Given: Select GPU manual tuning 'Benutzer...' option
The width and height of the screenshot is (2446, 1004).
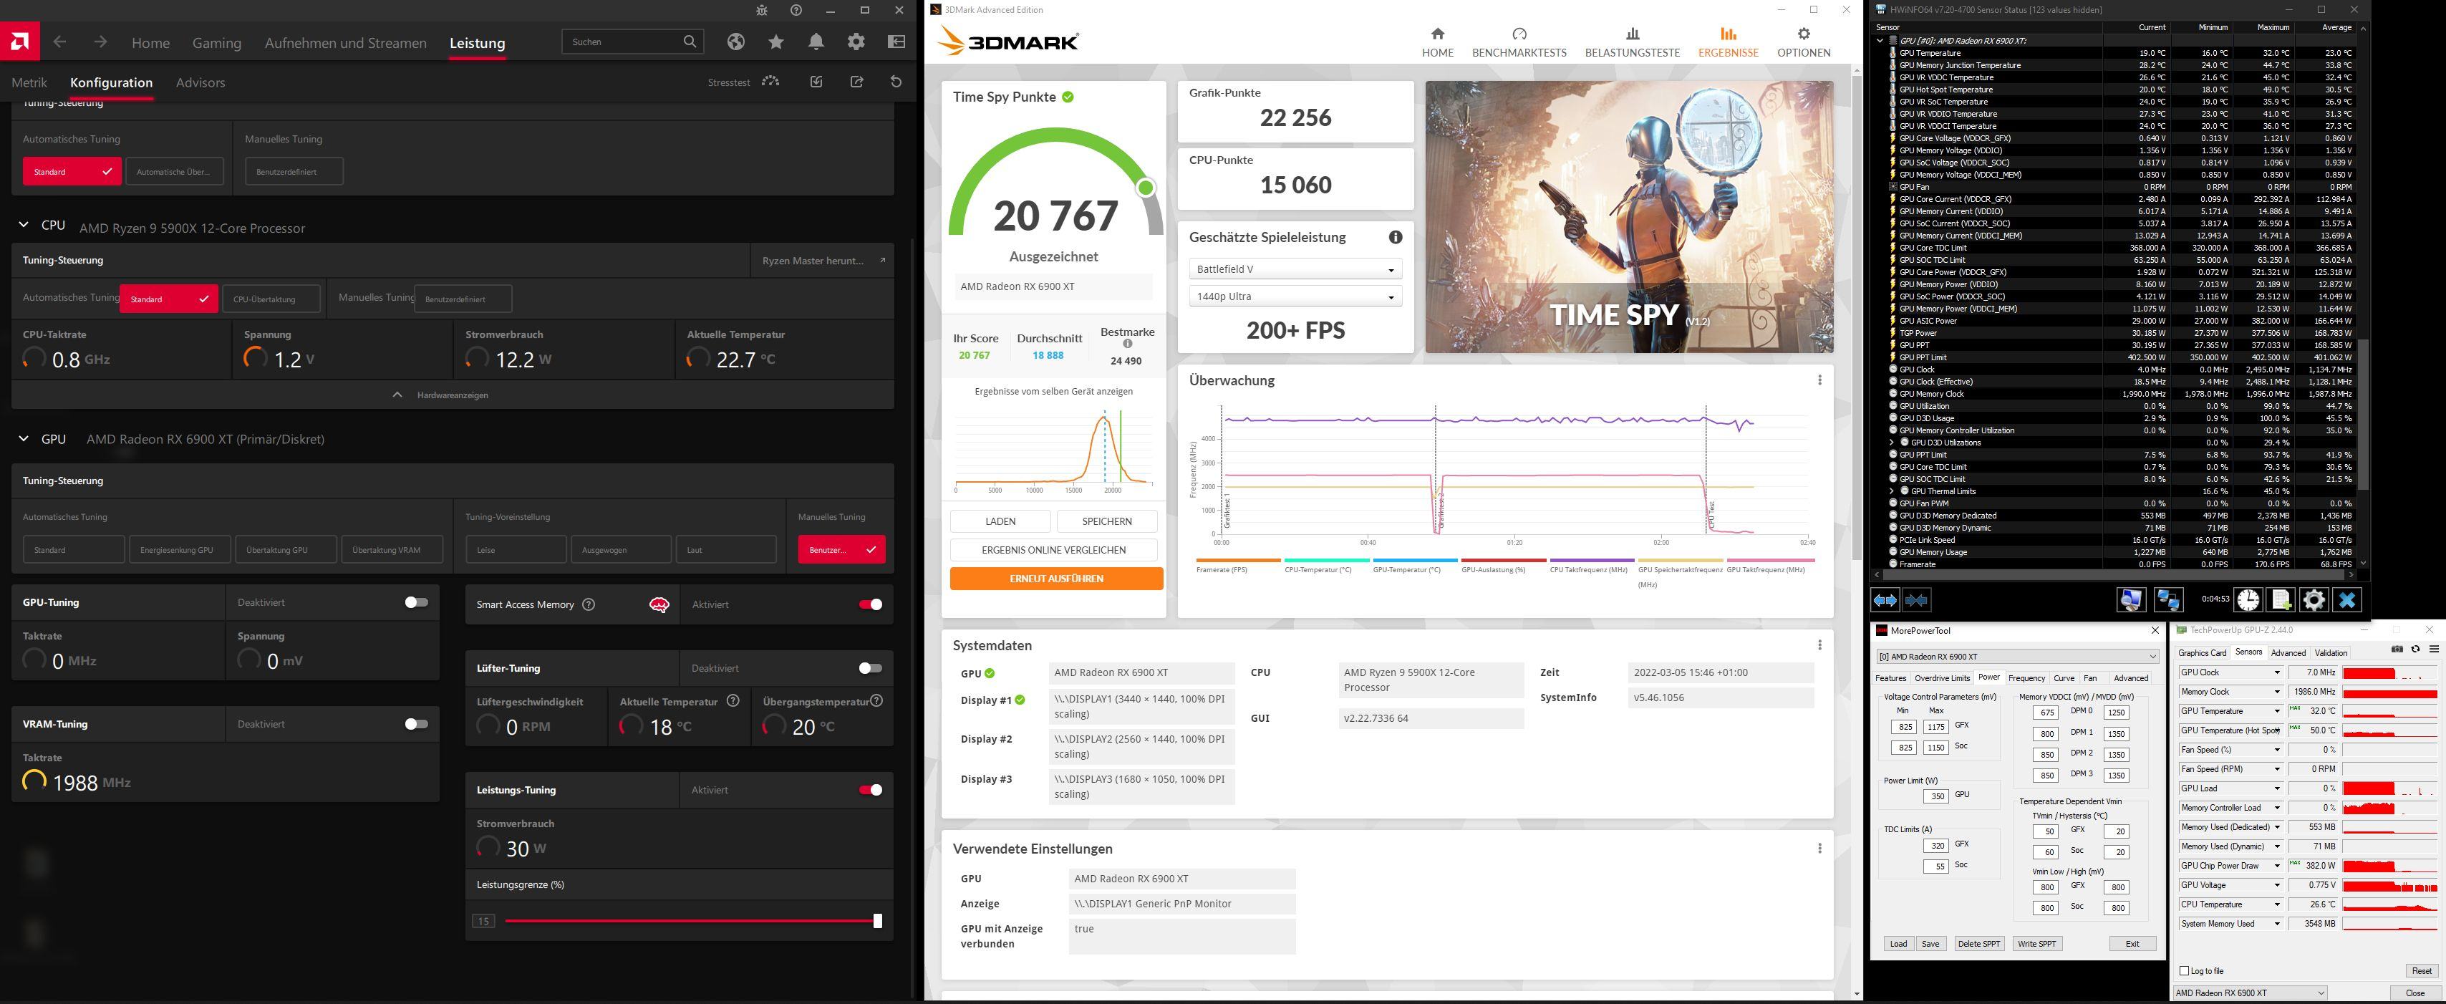Looking at the screenshot, I should click(x=841, y=549).
